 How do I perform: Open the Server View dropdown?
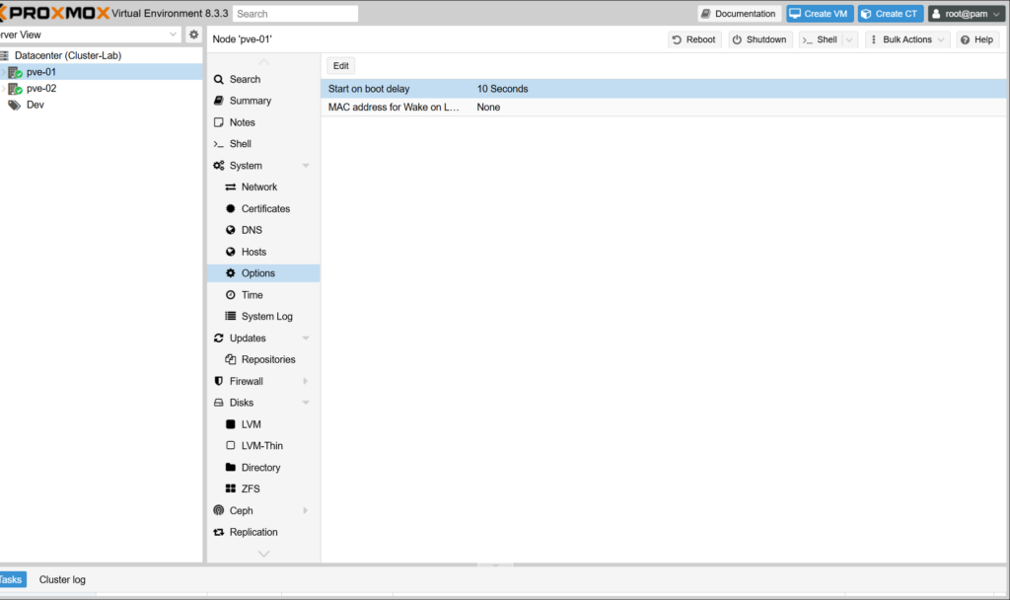pyautogui.click(x=91, y=35)
